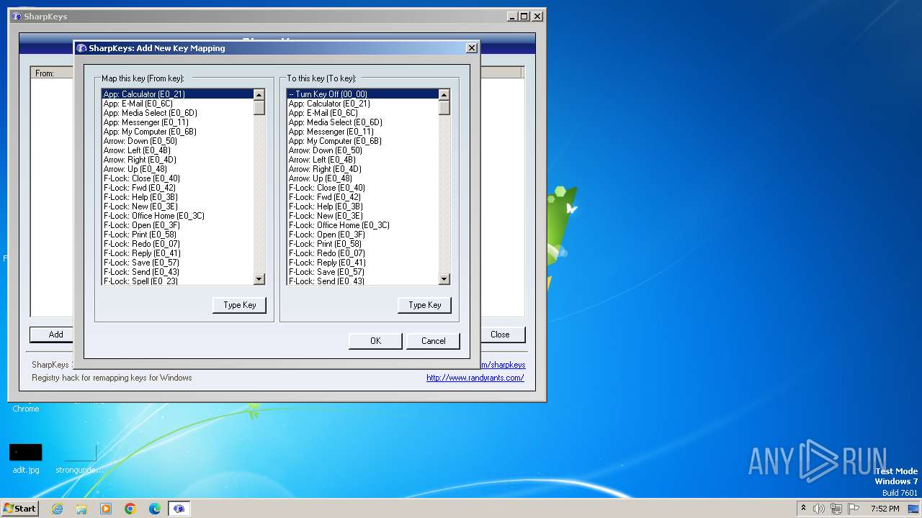This screenshot has width=922, height=518.
Task: Click Type Key under To key list
Action: [x=425, y=305]
